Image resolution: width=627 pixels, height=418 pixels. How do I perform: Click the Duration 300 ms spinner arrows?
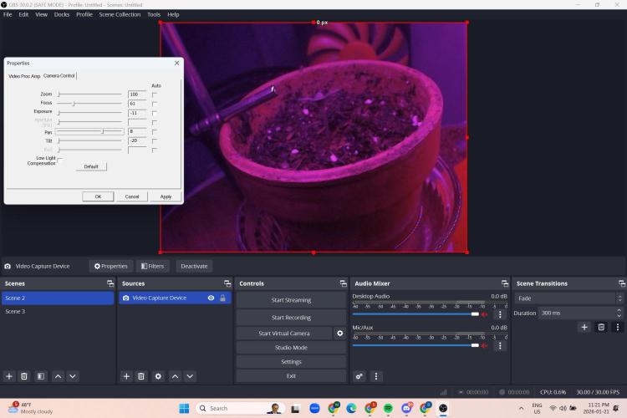pyautogui.click(x=619, y=313)
